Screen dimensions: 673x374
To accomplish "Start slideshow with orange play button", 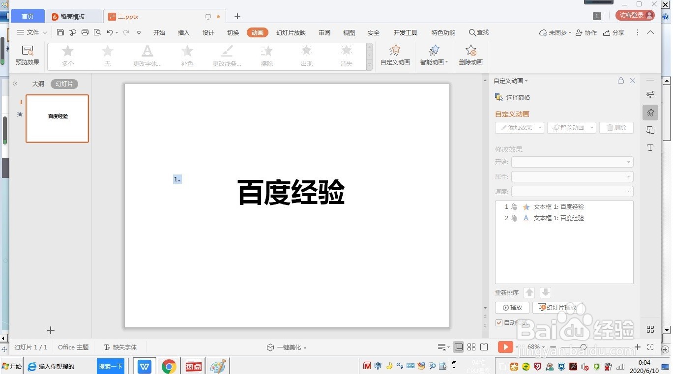I will point(505,347).
